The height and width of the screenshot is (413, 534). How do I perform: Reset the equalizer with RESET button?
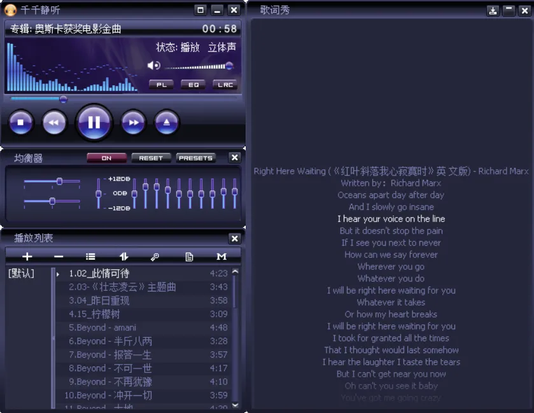click(151, 158)
